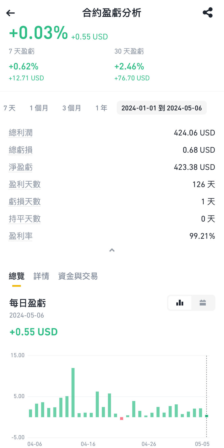Open the 詳情 tab
This screenshot has width=224, height=448.
coord(41,276)
